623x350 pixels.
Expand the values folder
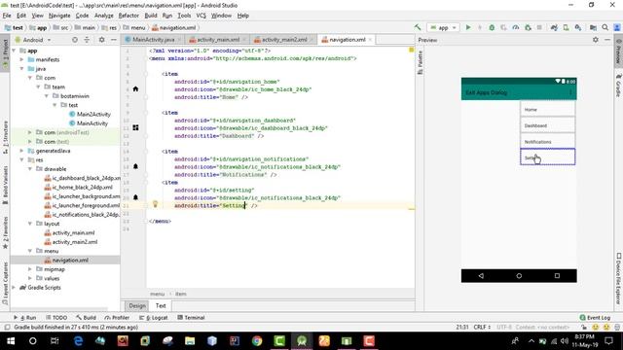(30, 278)
